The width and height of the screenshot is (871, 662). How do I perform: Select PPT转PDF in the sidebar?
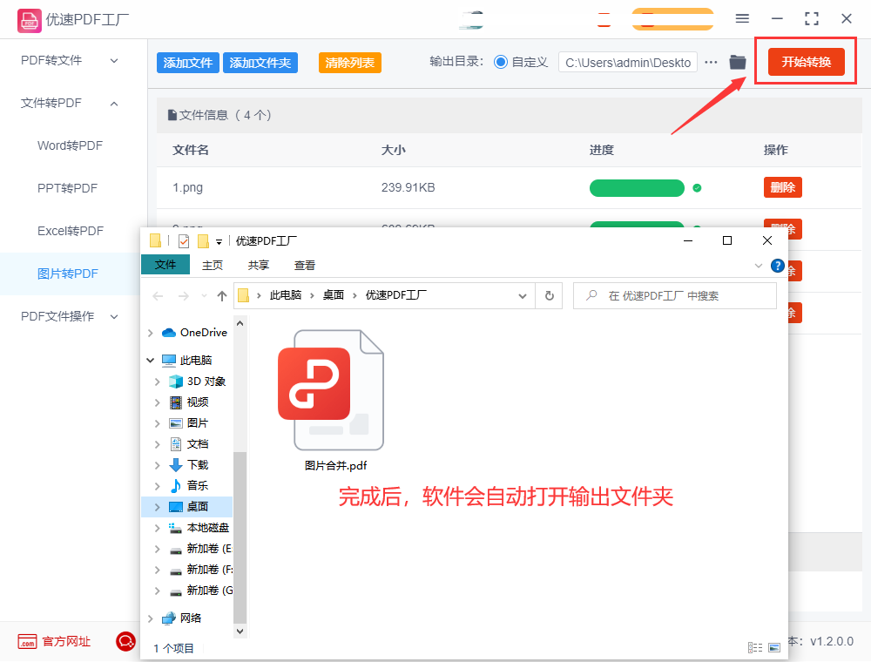67,188
